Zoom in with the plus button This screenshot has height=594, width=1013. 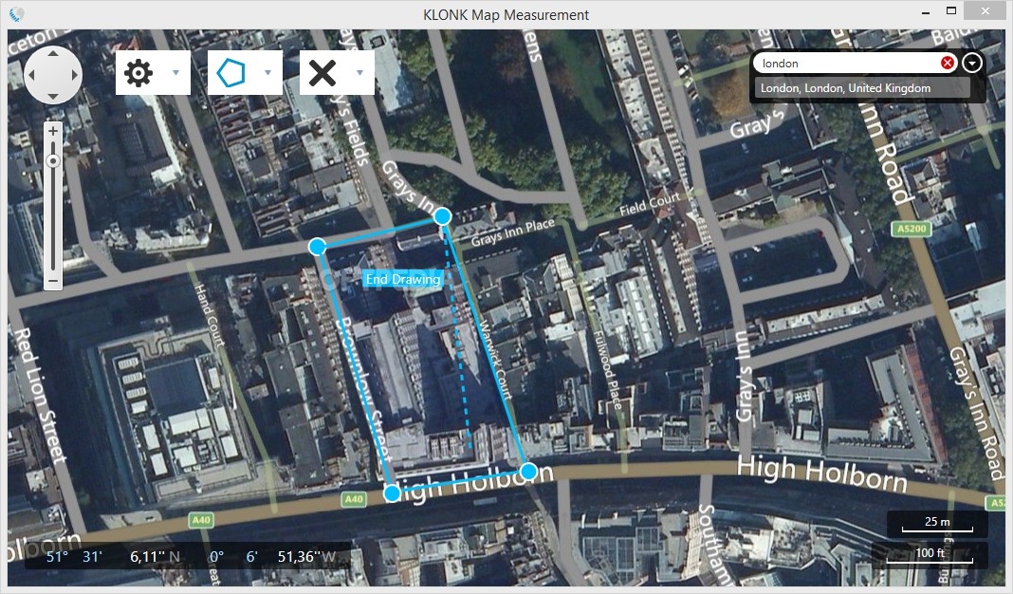pos(53,131)
